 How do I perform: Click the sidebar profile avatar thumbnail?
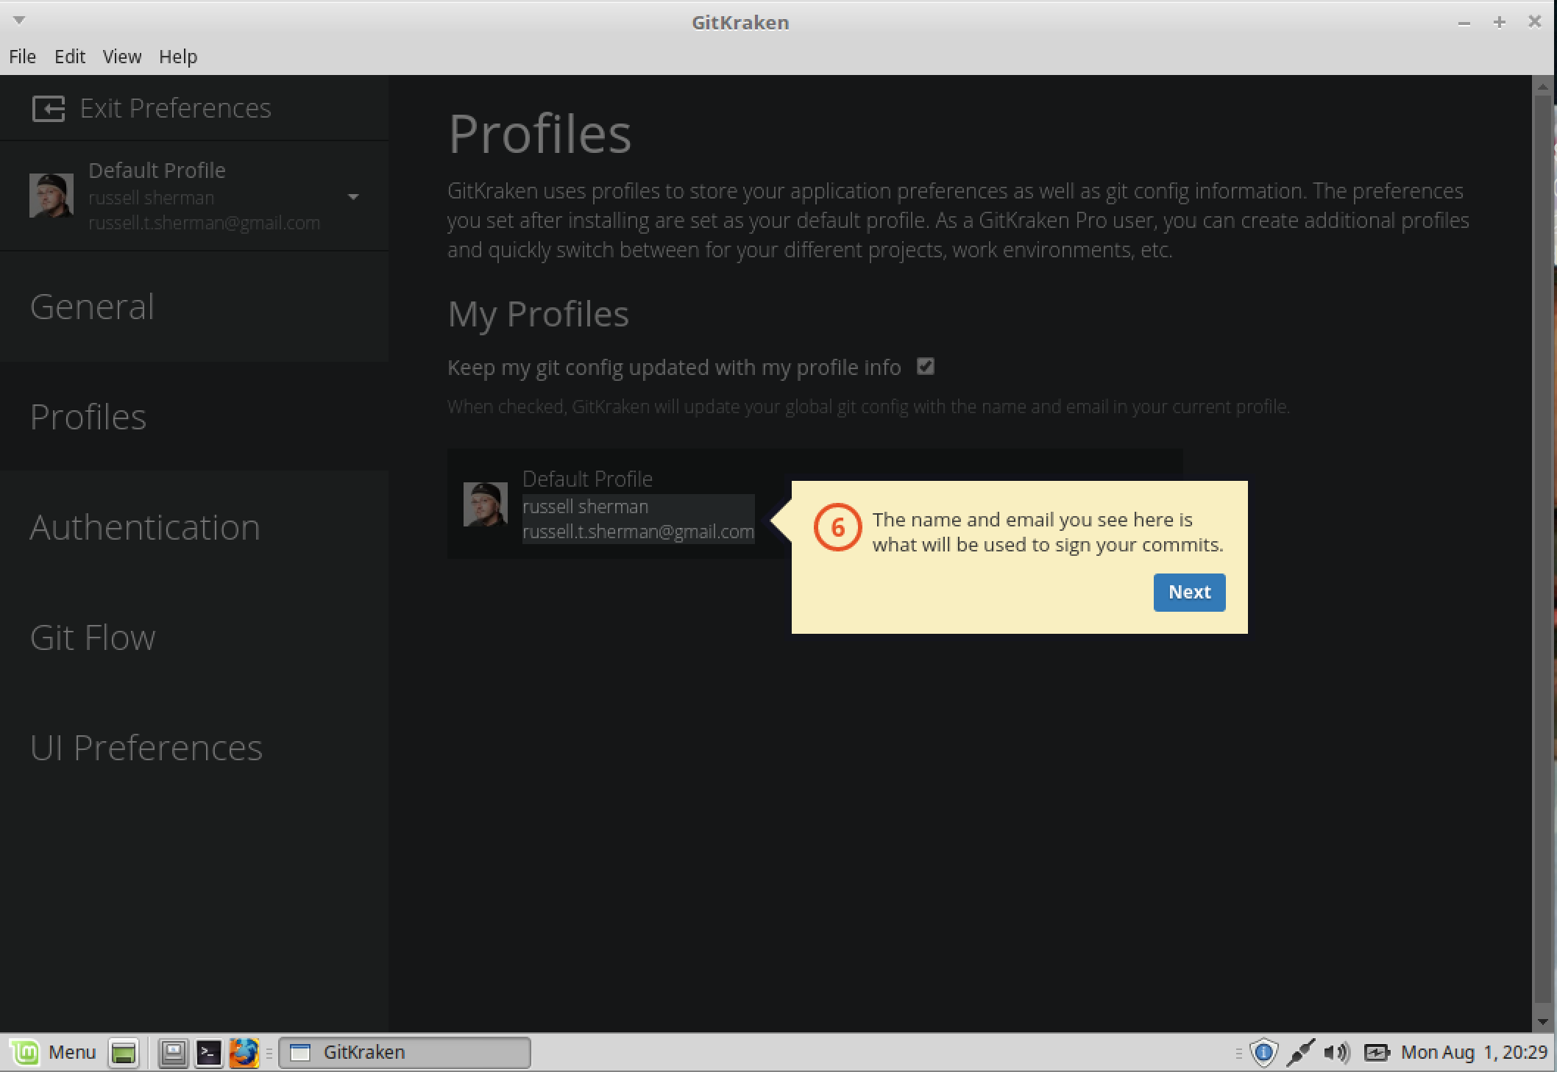[x=52, y=196]
